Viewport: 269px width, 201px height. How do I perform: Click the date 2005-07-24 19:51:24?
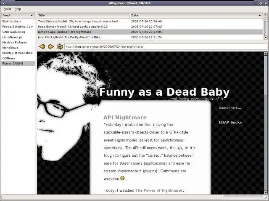146,37
